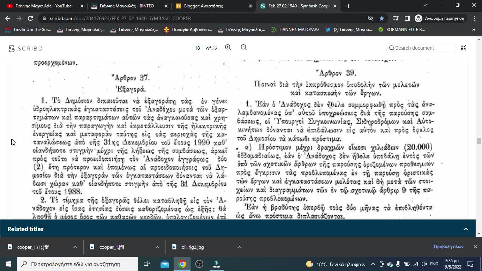The image size is (482, 271).
Task: Open the weather widget showing 18°C
Action: [x=335, y=264]
